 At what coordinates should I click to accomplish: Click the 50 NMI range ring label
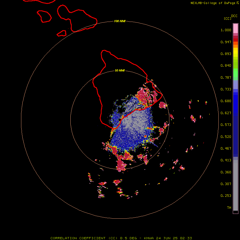pyautogui.click(x=120, y=70)
